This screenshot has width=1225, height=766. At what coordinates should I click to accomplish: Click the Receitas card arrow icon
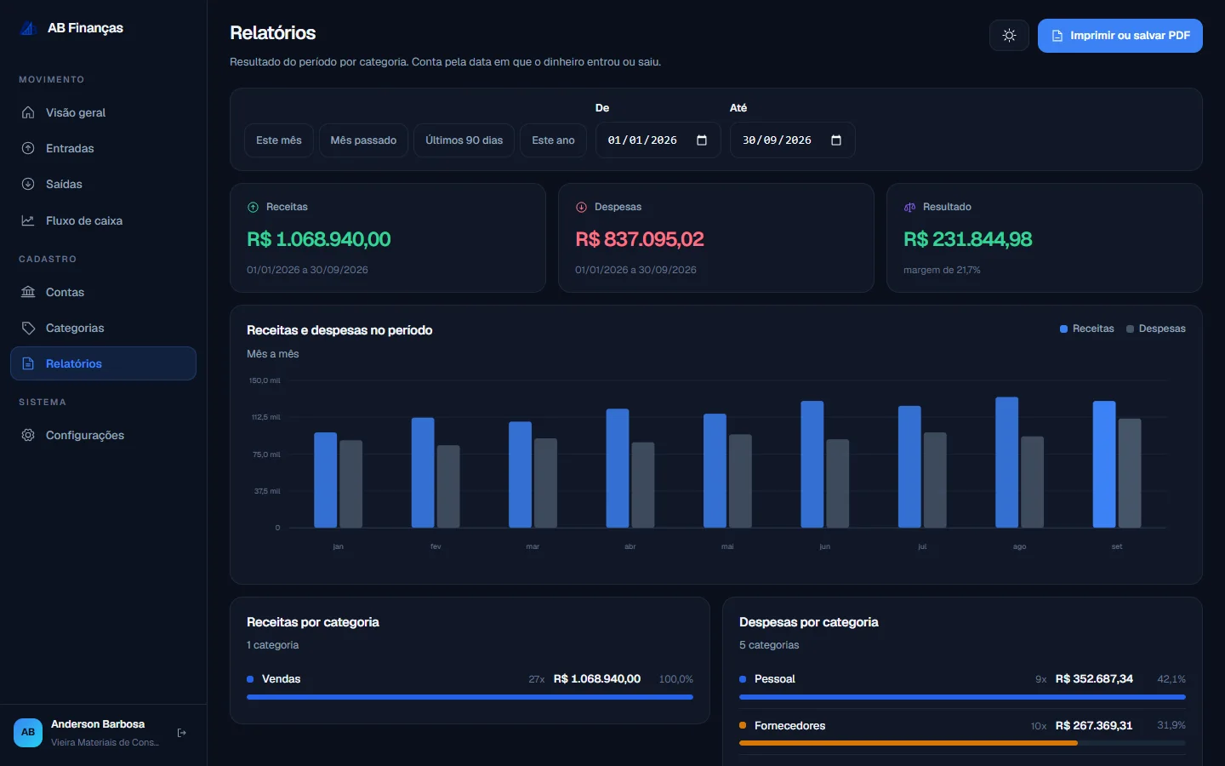[253, 207]
